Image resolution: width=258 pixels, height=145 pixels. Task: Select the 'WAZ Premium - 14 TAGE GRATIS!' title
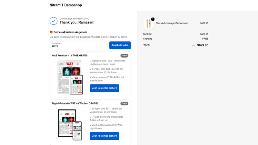[70, 55]
